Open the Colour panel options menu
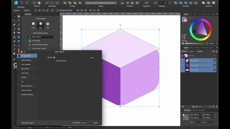 click(x=217, y=14)
